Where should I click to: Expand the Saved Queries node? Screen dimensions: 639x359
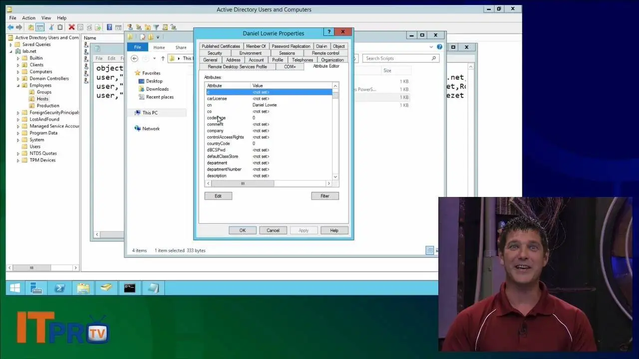(11, 44)
